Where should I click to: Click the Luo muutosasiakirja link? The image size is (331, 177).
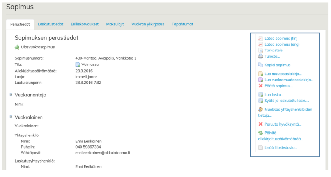coord(283,74)
